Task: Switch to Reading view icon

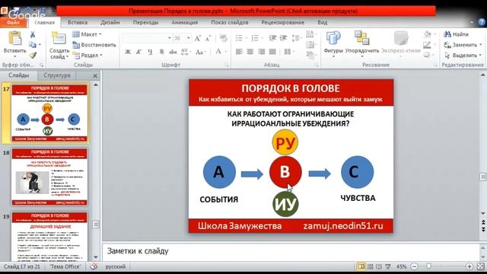Action: pos(379,266)
